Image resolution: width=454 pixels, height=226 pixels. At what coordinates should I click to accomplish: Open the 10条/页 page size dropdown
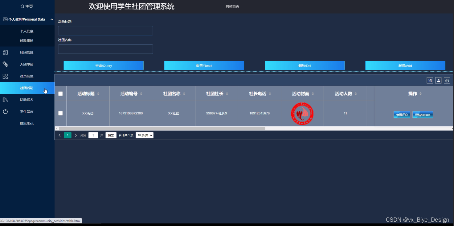coord(145,135)
